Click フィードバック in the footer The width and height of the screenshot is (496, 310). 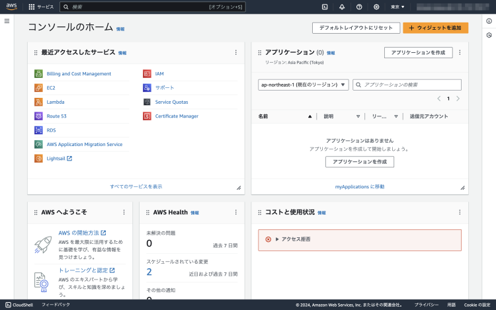(x=56, y=305)
